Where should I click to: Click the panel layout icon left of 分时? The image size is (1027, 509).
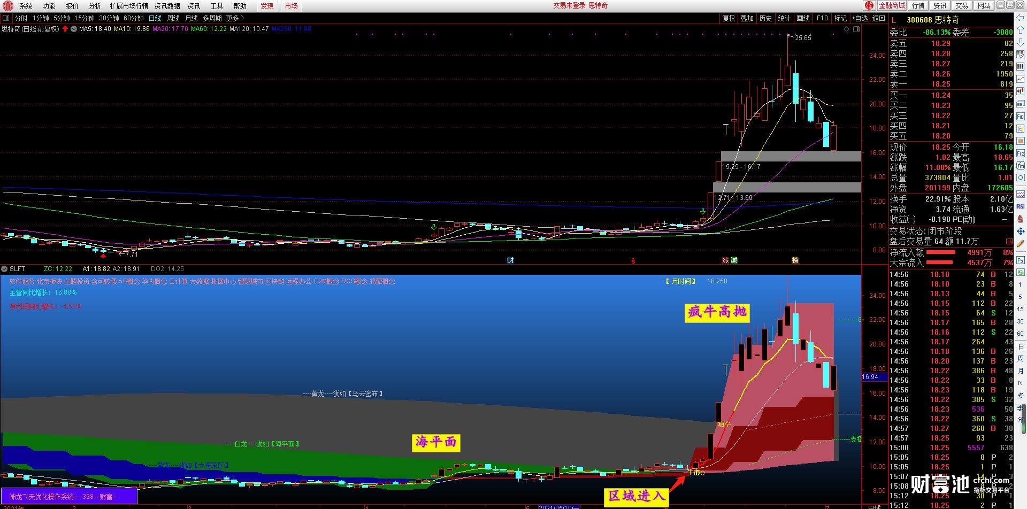(6, 18)
